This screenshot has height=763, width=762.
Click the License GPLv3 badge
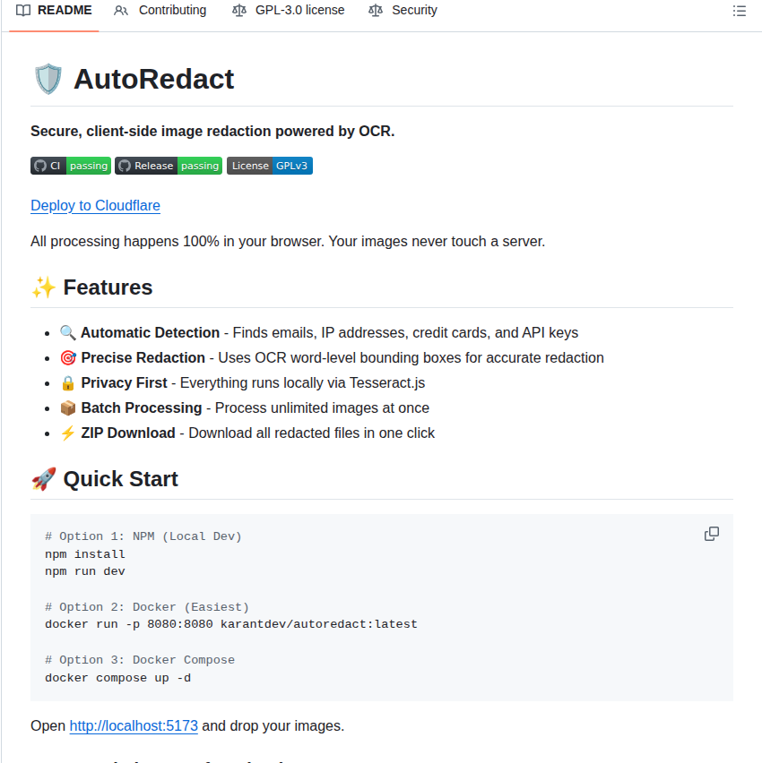(269, 165)
